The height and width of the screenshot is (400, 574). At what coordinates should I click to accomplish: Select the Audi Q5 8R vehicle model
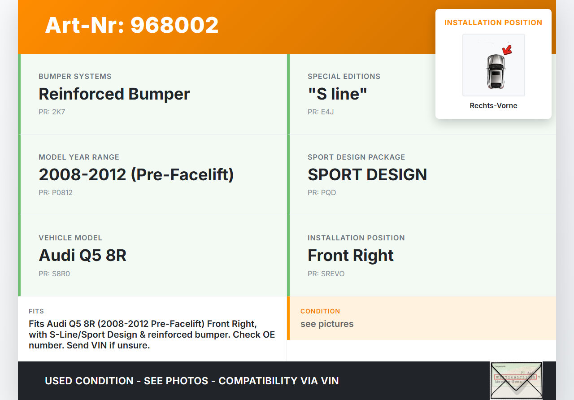pyautogui.click(x=83, y=256)
